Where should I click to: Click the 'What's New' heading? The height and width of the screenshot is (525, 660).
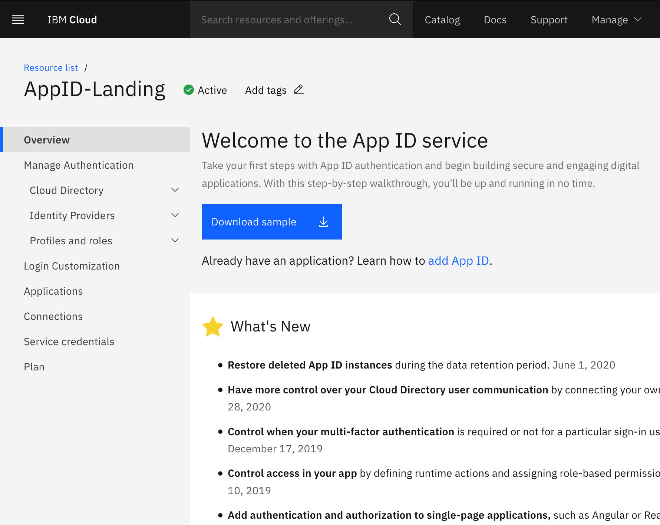coord(270,327)
